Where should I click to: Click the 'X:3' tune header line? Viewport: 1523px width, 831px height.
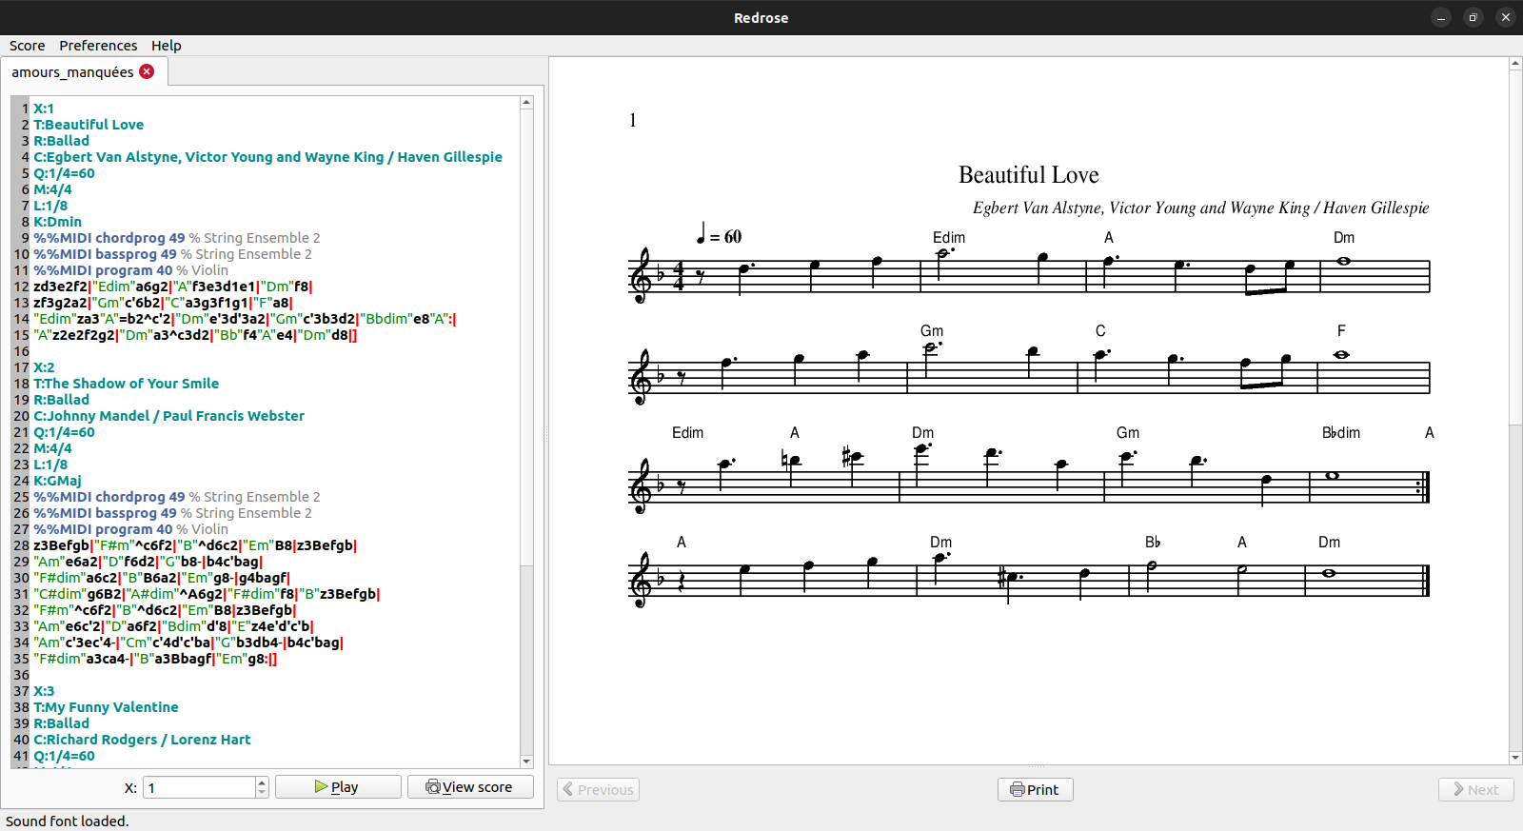(45, 691)
